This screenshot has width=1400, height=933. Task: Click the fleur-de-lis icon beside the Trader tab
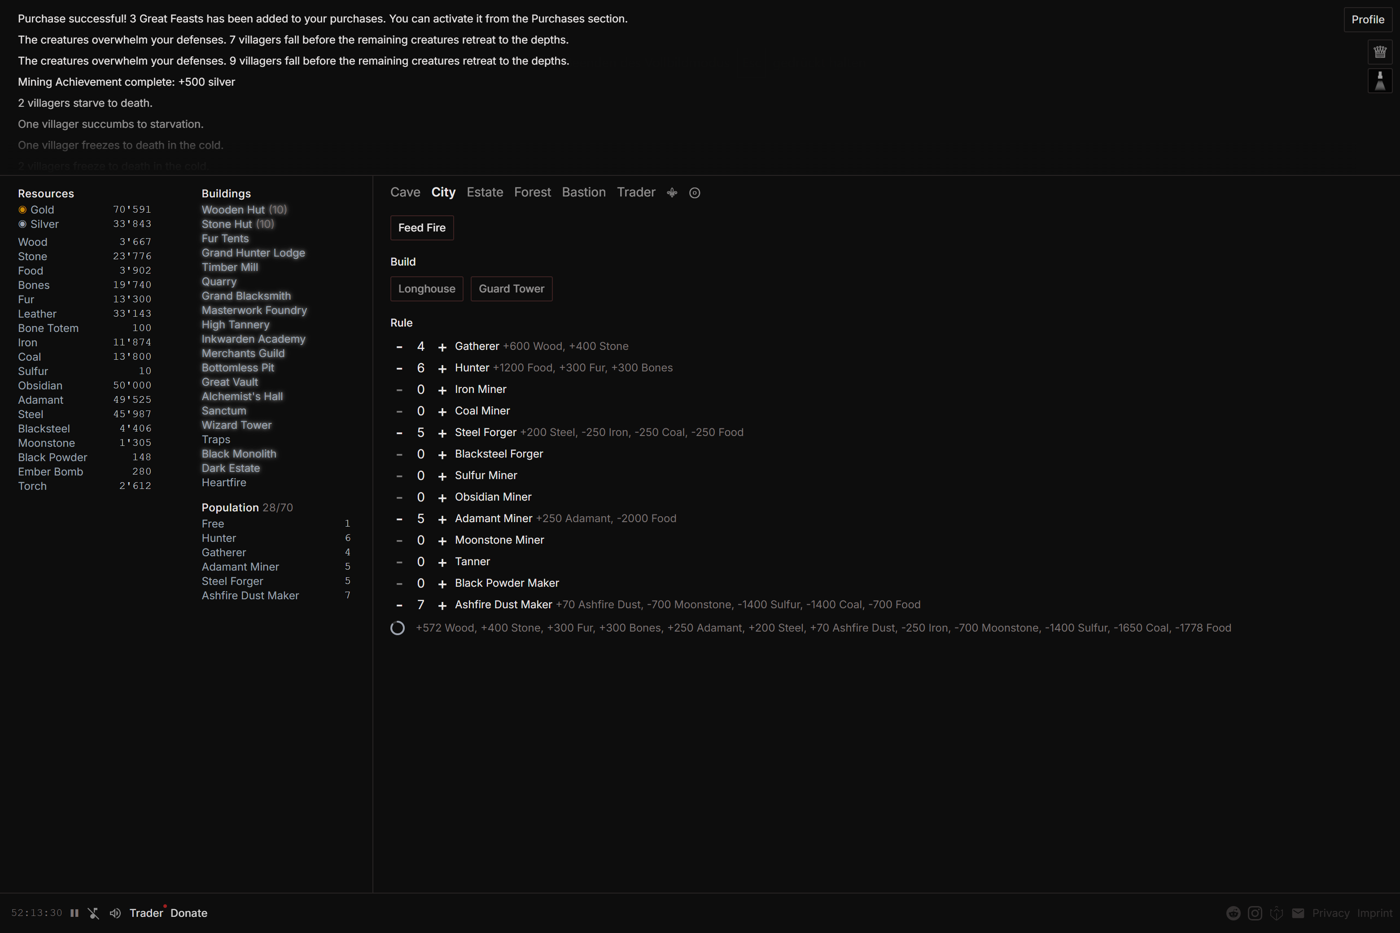[671, 192]
